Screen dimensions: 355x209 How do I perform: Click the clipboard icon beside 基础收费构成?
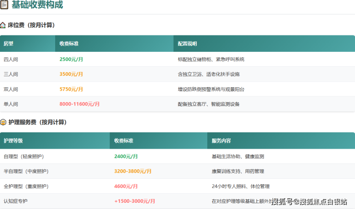4,5
